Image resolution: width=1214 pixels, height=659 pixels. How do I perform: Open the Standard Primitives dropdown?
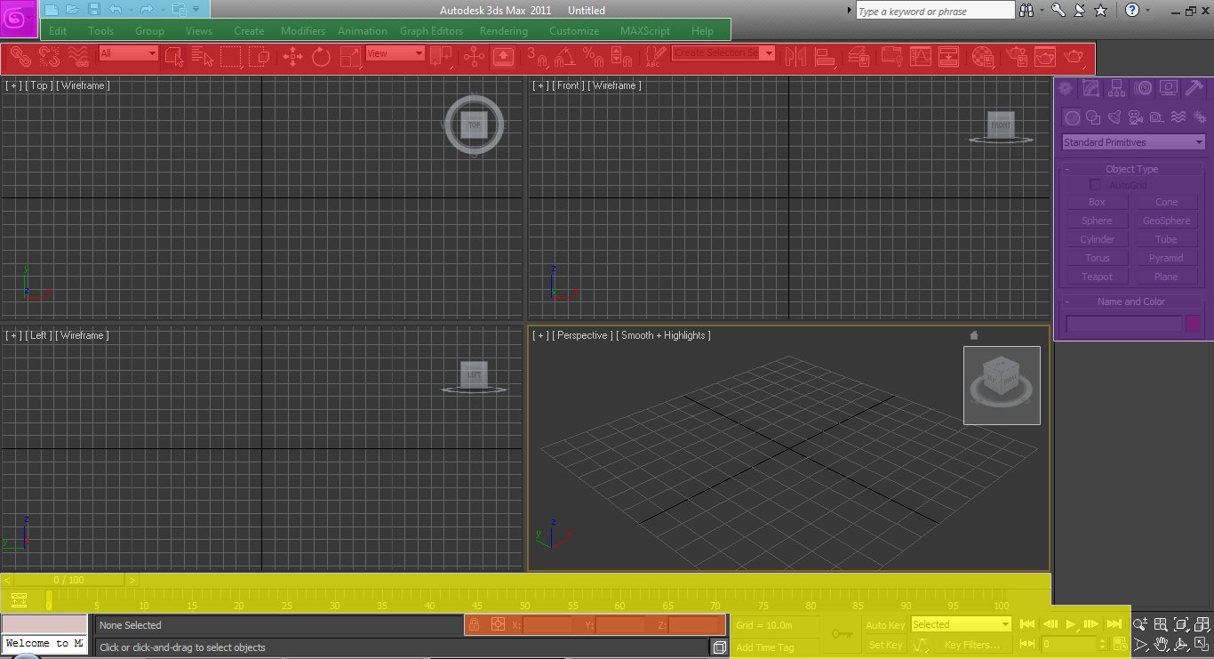[x=1133, y=142]
